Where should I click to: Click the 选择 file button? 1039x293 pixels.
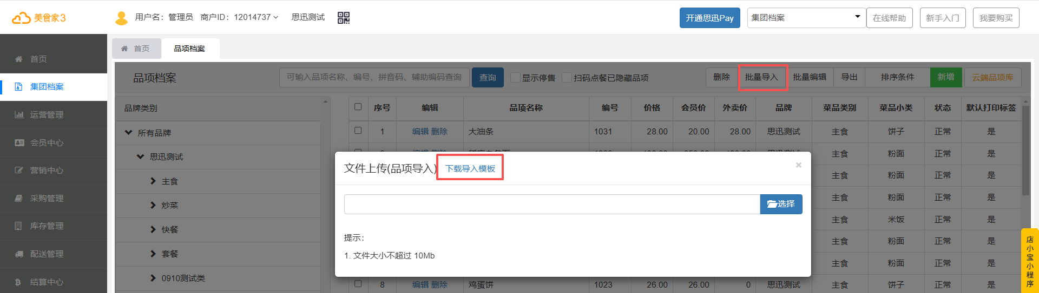781,204
